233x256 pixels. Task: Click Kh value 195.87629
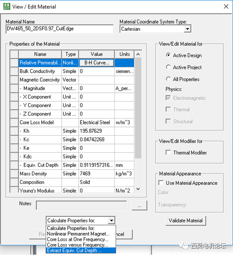(97, 131)
